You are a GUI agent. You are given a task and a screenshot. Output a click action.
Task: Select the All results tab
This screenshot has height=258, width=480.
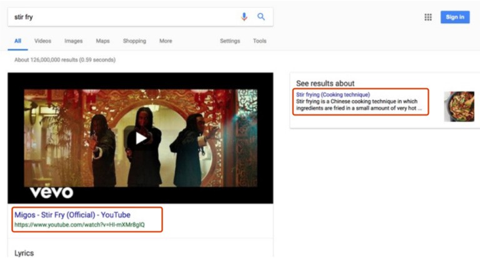pyautogui.click(x=17, y=41)
